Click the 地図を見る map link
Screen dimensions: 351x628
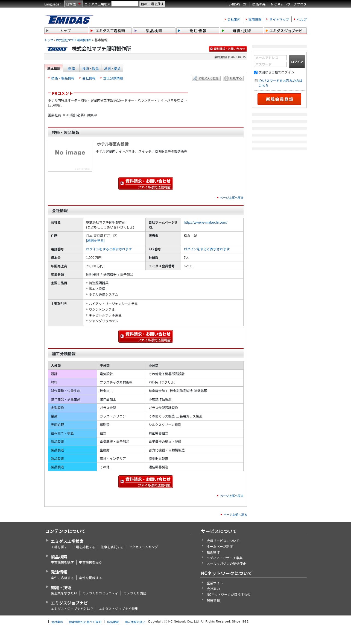(x=95, y=241)
